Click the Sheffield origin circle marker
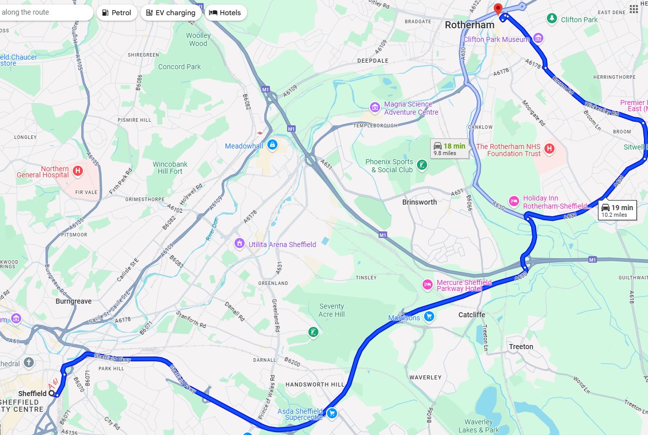The height and width of the screenshot is (435, 648). tap(52, 393)
